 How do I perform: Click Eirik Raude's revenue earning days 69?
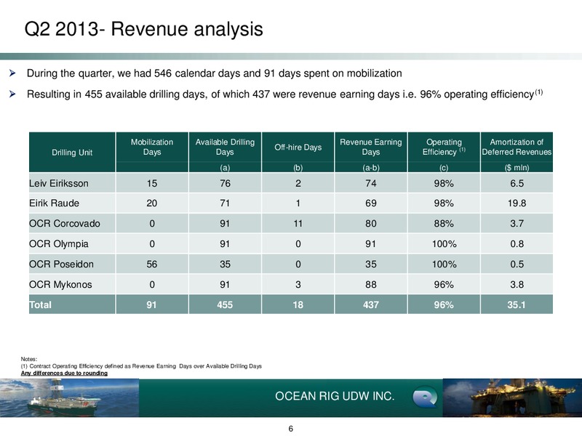(371, 203)
